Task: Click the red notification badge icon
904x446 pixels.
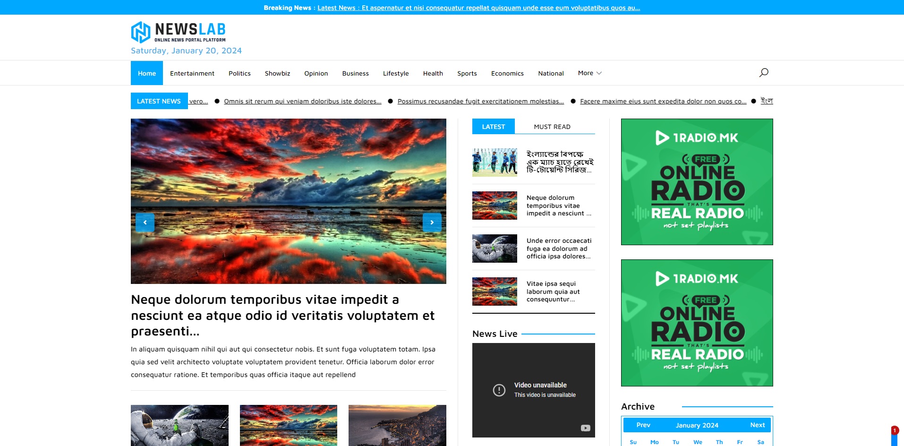Action: point(895,430)
